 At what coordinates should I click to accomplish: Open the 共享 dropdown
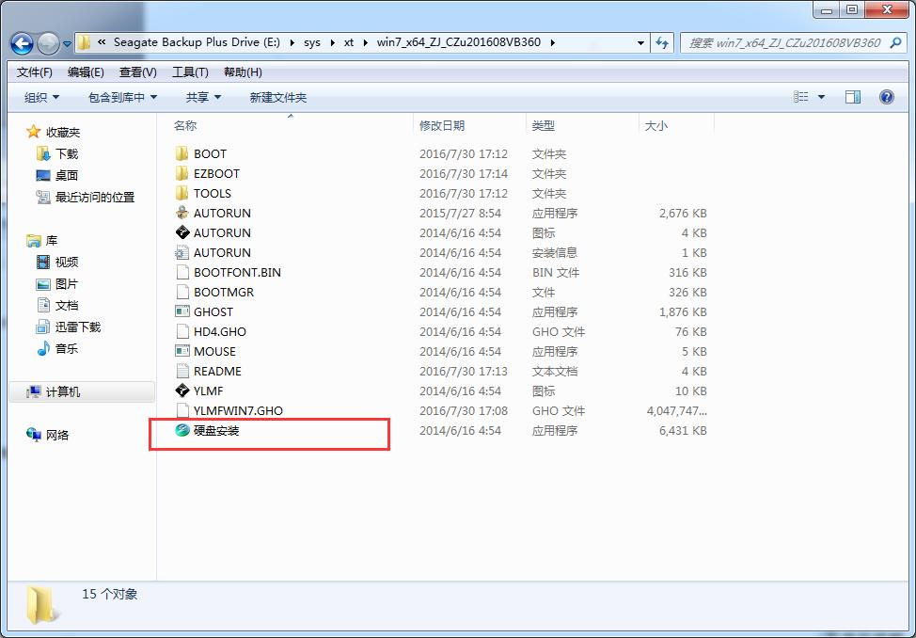click(203, 98)
